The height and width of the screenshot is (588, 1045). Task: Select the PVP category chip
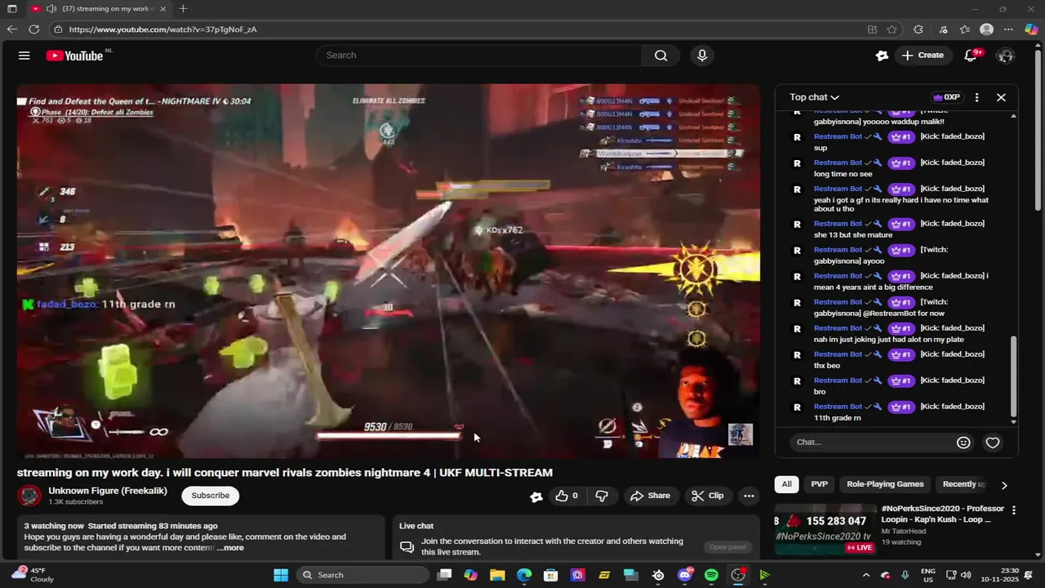pyautogui.click(x=819, y=484)
